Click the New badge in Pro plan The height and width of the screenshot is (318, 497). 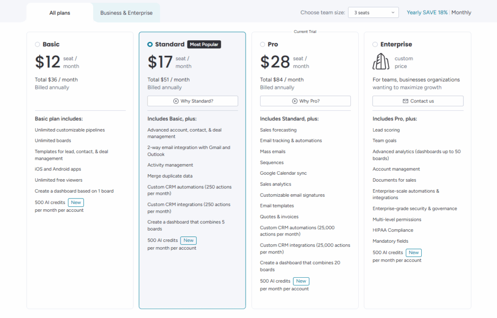pos(301,281)
